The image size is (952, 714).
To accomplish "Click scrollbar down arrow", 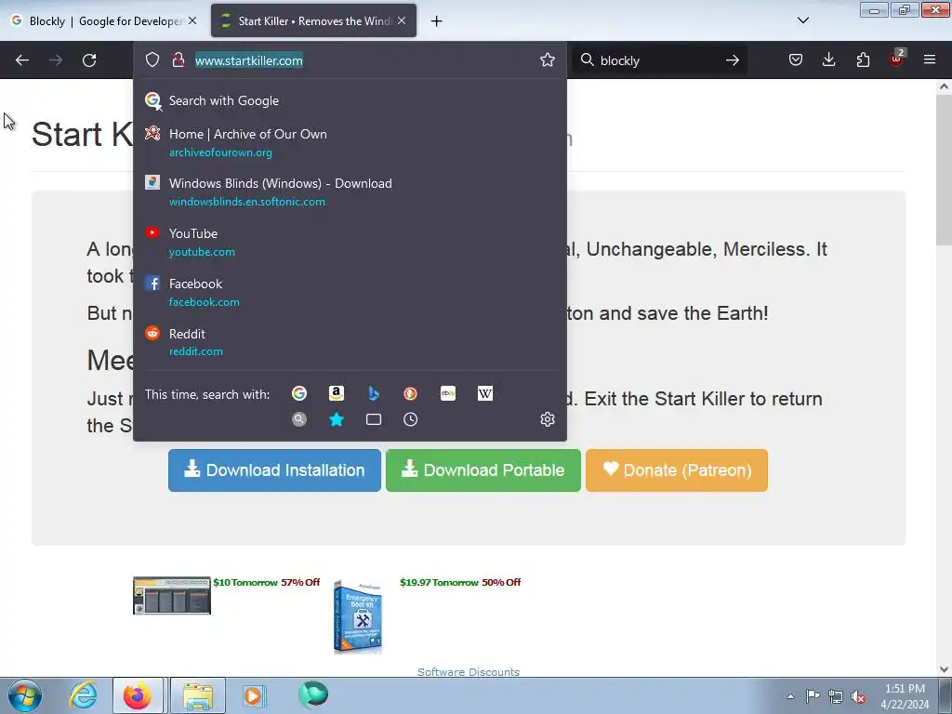I will 944,669.
